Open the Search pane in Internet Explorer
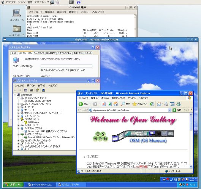The width and height of the screenshot is (201, 189). (125, 104)
